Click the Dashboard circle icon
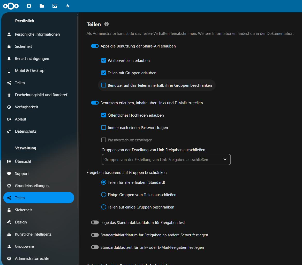The height and width of the screenshot is (265, 302). [x=29, y=6]
